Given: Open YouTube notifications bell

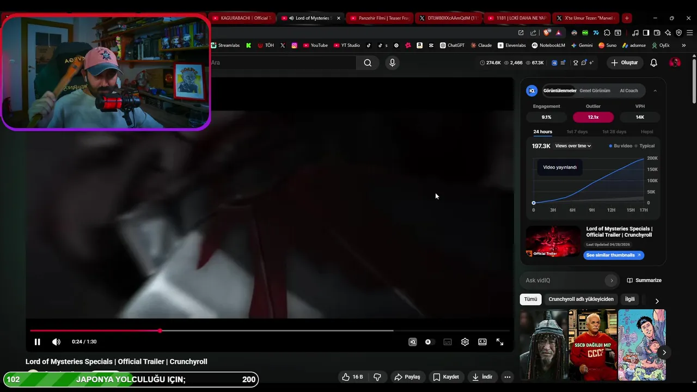Looking at the screenshot, I should (x=653, y=63).
